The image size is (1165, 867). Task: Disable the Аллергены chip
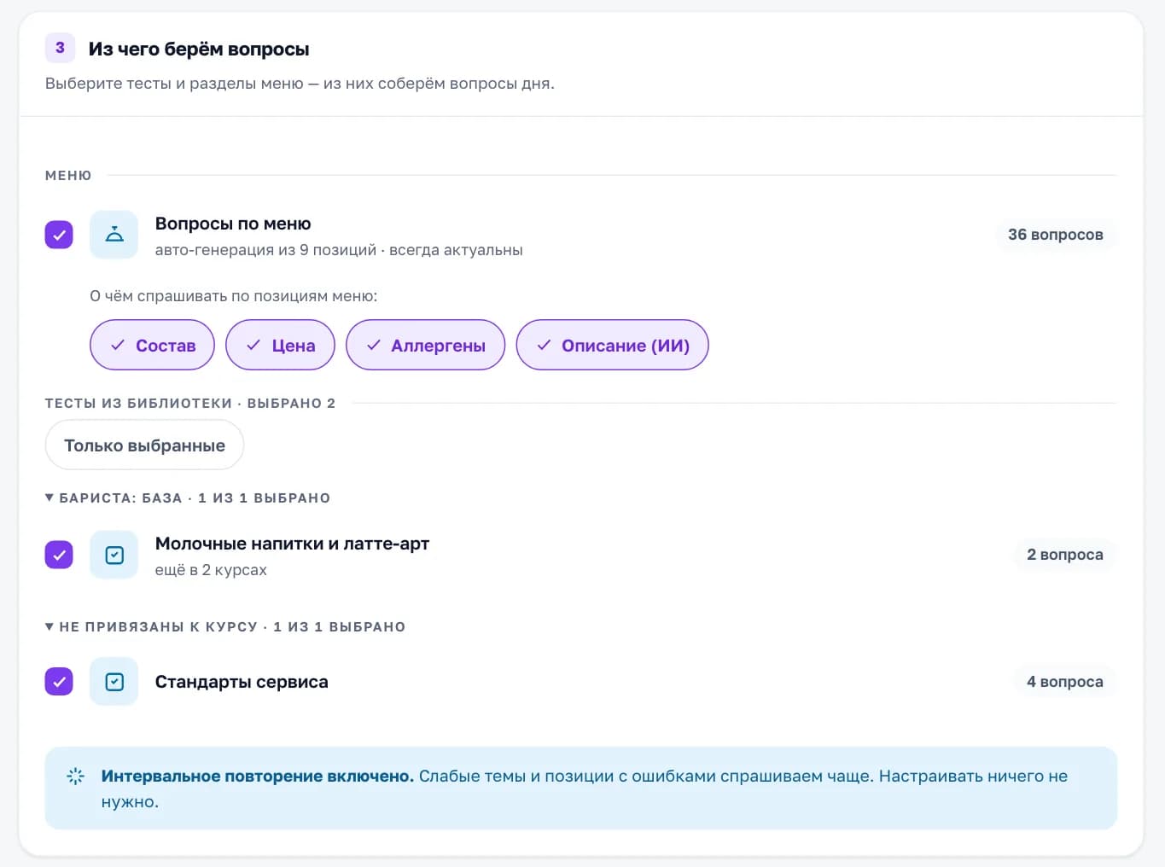click(x=425, y=345)
